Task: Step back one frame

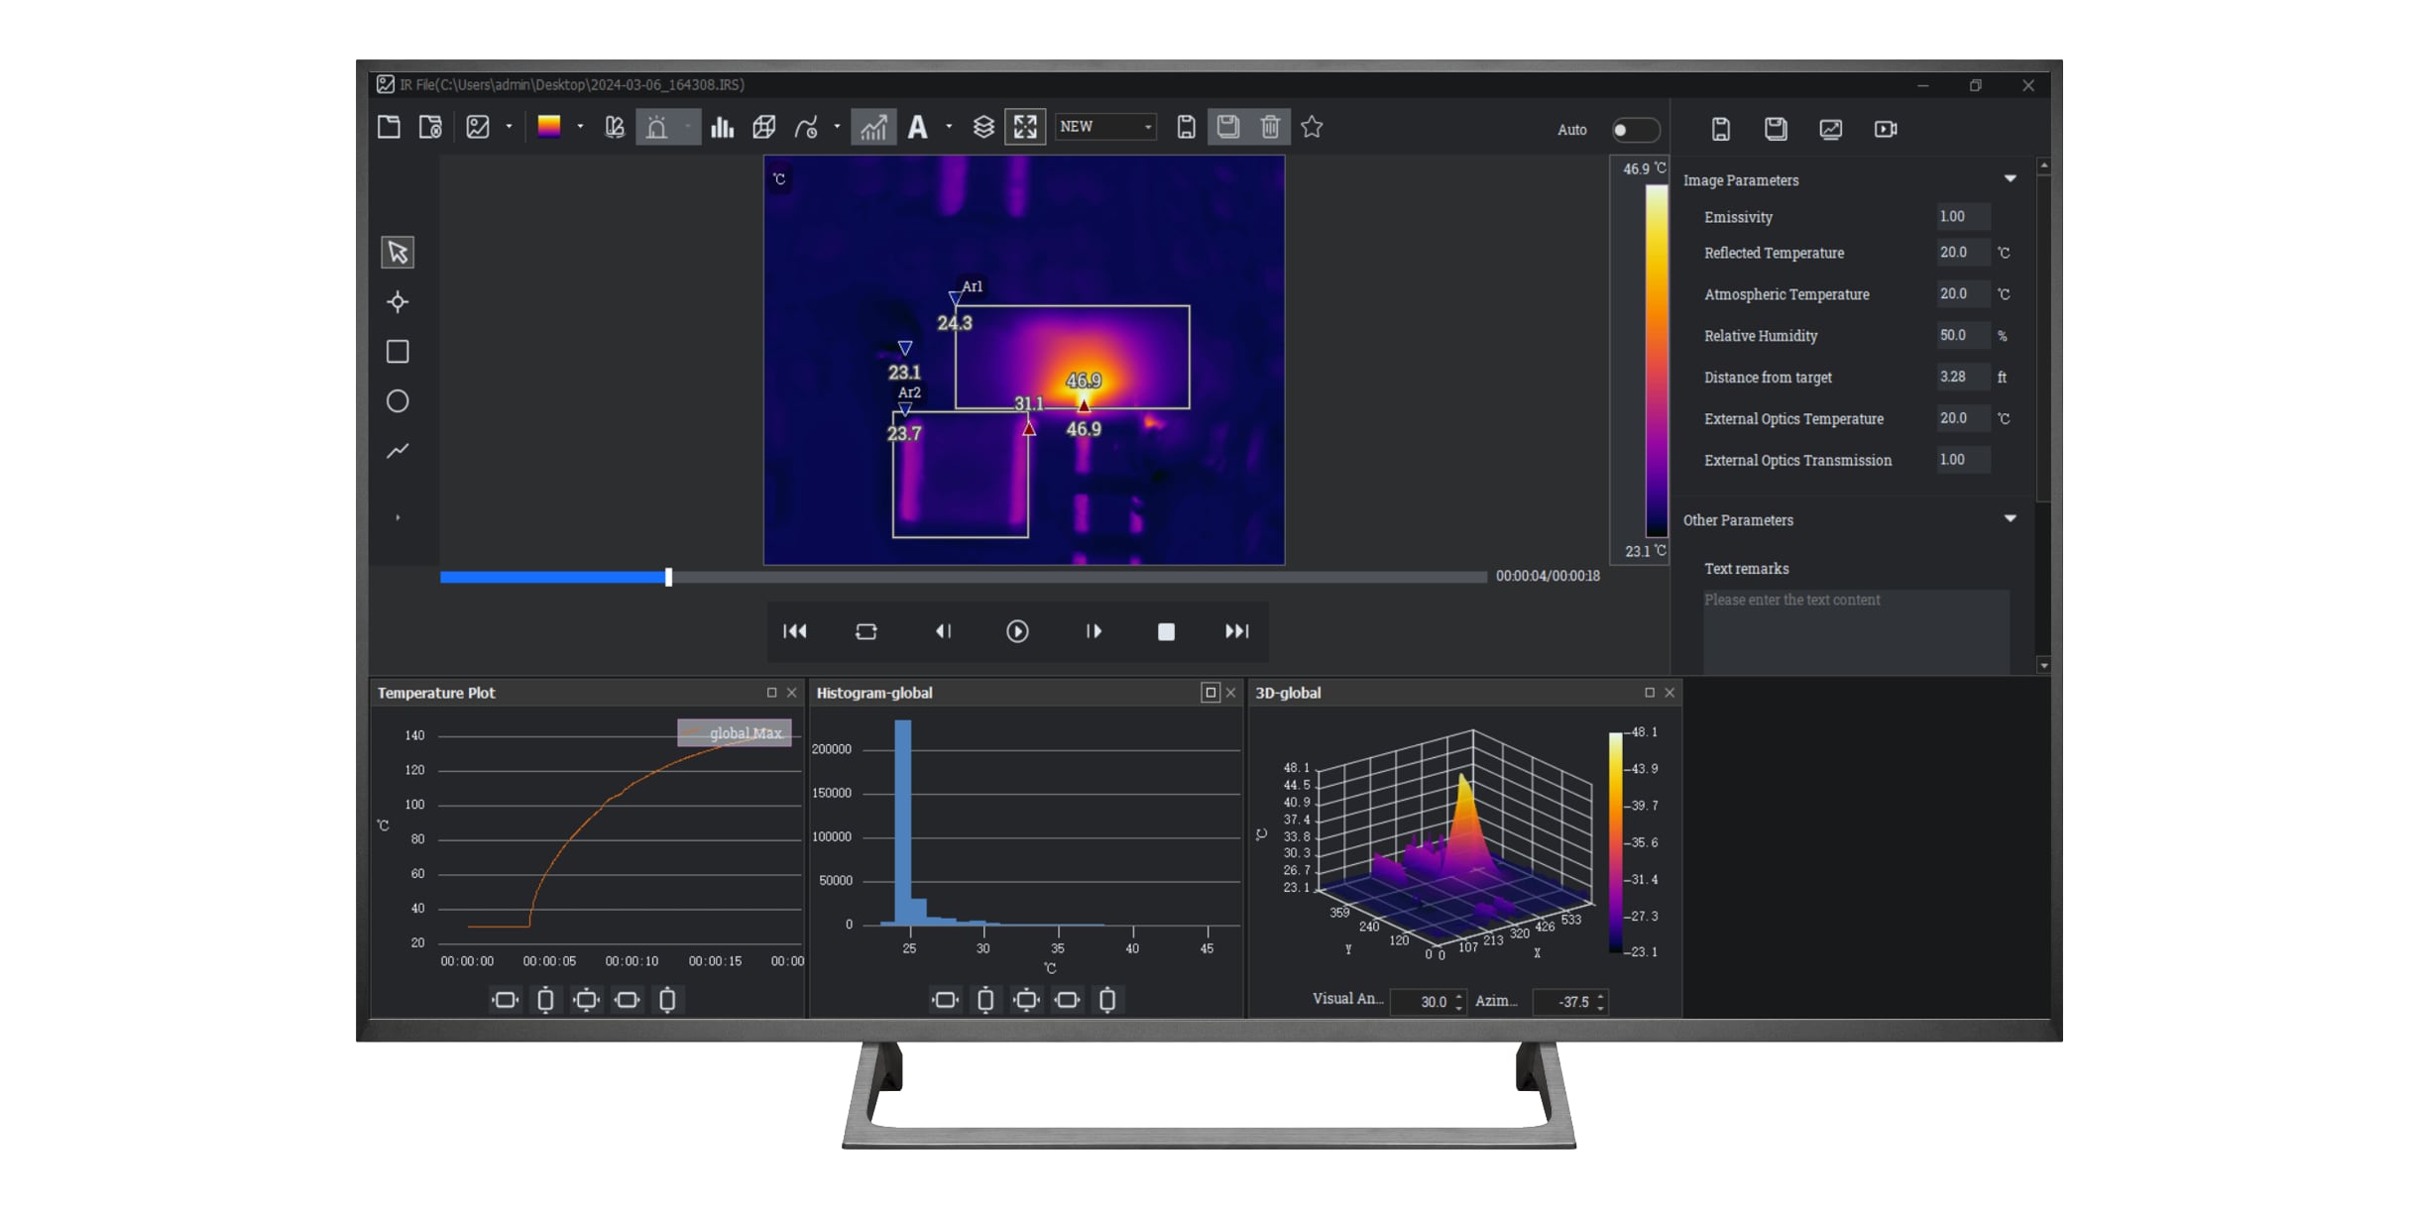Action: [x=944, y=631]
